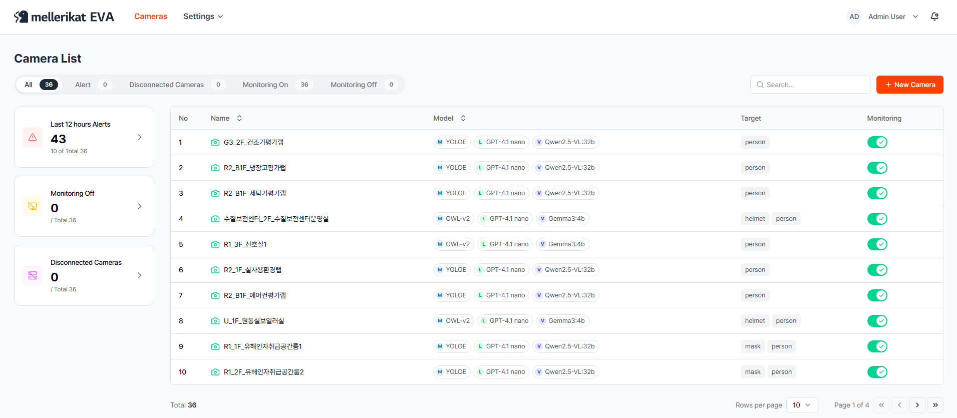Click GPT-4.1 nano badge in row 5
Image resolution: width=957 pixels, height=418 pixels.
click(505, 244)
